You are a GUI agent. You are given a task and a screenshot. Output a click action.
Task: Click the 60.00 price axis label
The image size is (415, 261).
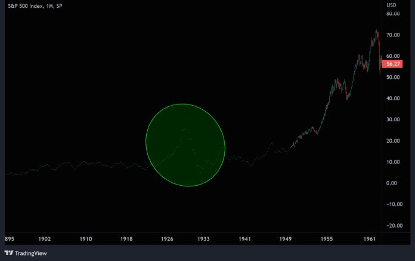click(393, 56)
